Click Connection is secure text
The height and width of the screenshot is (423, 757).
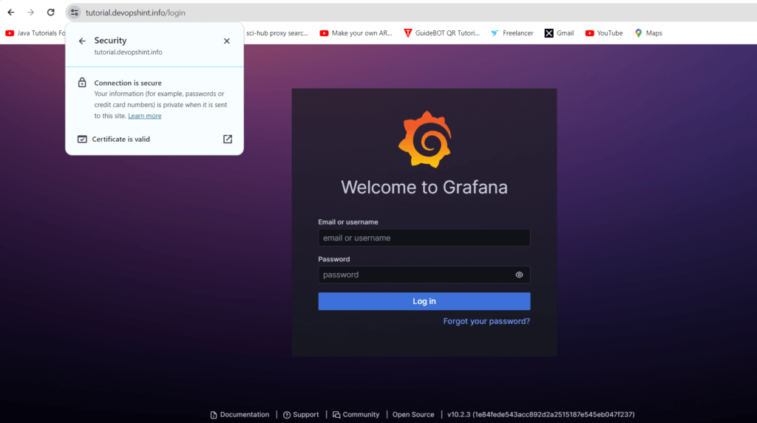[x=128, y=83]
